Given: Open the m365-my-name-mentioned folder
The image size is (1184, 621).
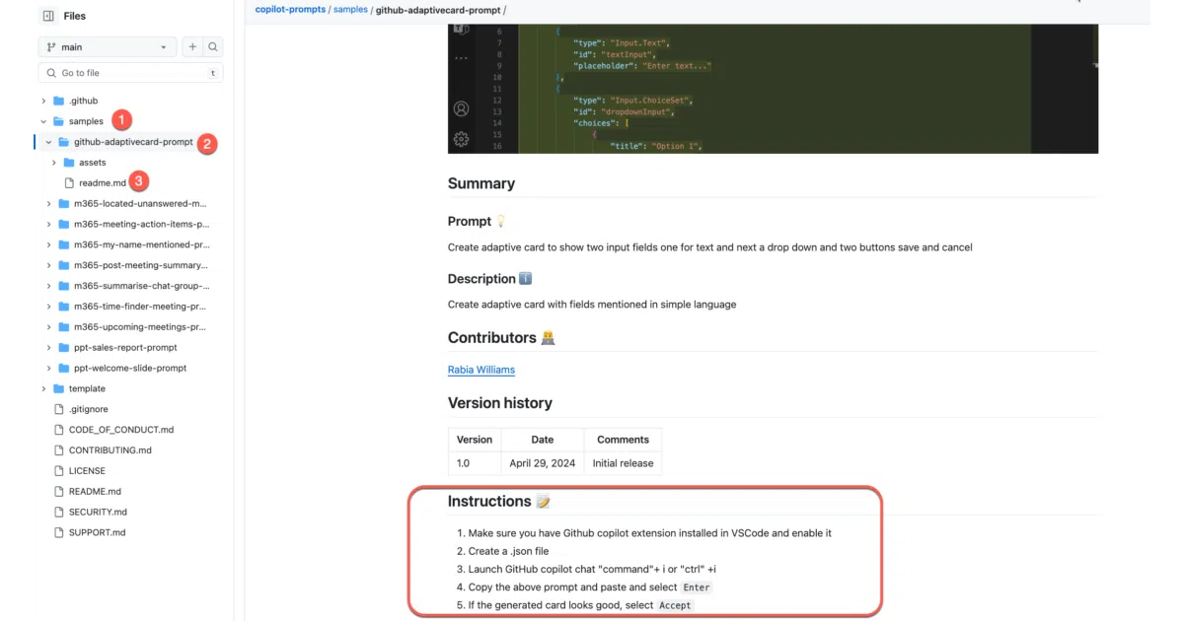Looking at the screenshot, I should [141, 244].
